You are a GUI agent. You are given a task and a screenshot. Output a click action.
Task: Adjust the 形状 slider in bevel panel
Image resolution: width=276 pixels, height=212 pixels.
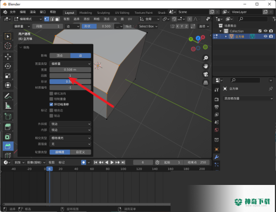click(70, 82)
